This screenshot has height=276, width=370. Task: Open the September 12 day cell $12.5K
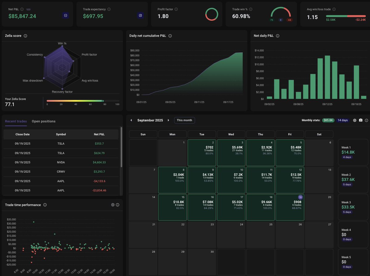[x=290, y=180]
